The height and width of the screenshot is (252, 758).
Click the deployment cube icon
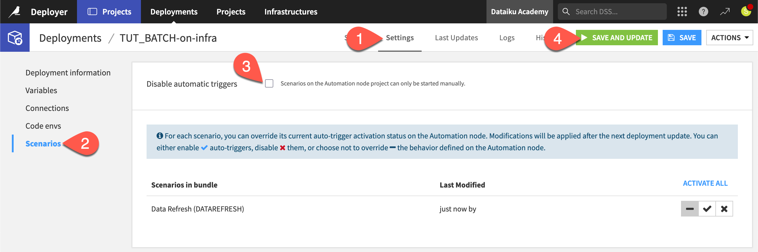[15, 38]
